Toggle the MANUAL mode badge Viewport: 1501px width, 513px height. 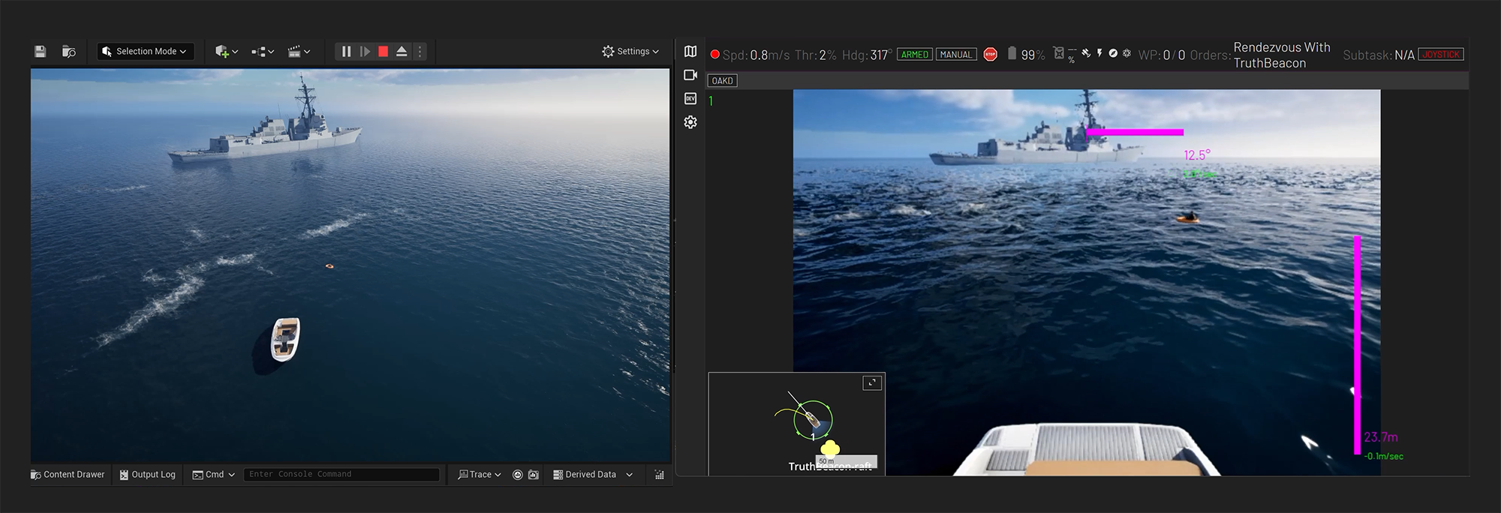click(x=956, y=55)
